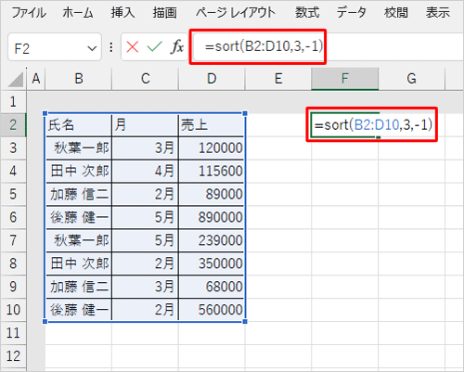Open the 表示 ribbon tab
The height and width of the screenshot is (372, 464).
coord(438,13)
